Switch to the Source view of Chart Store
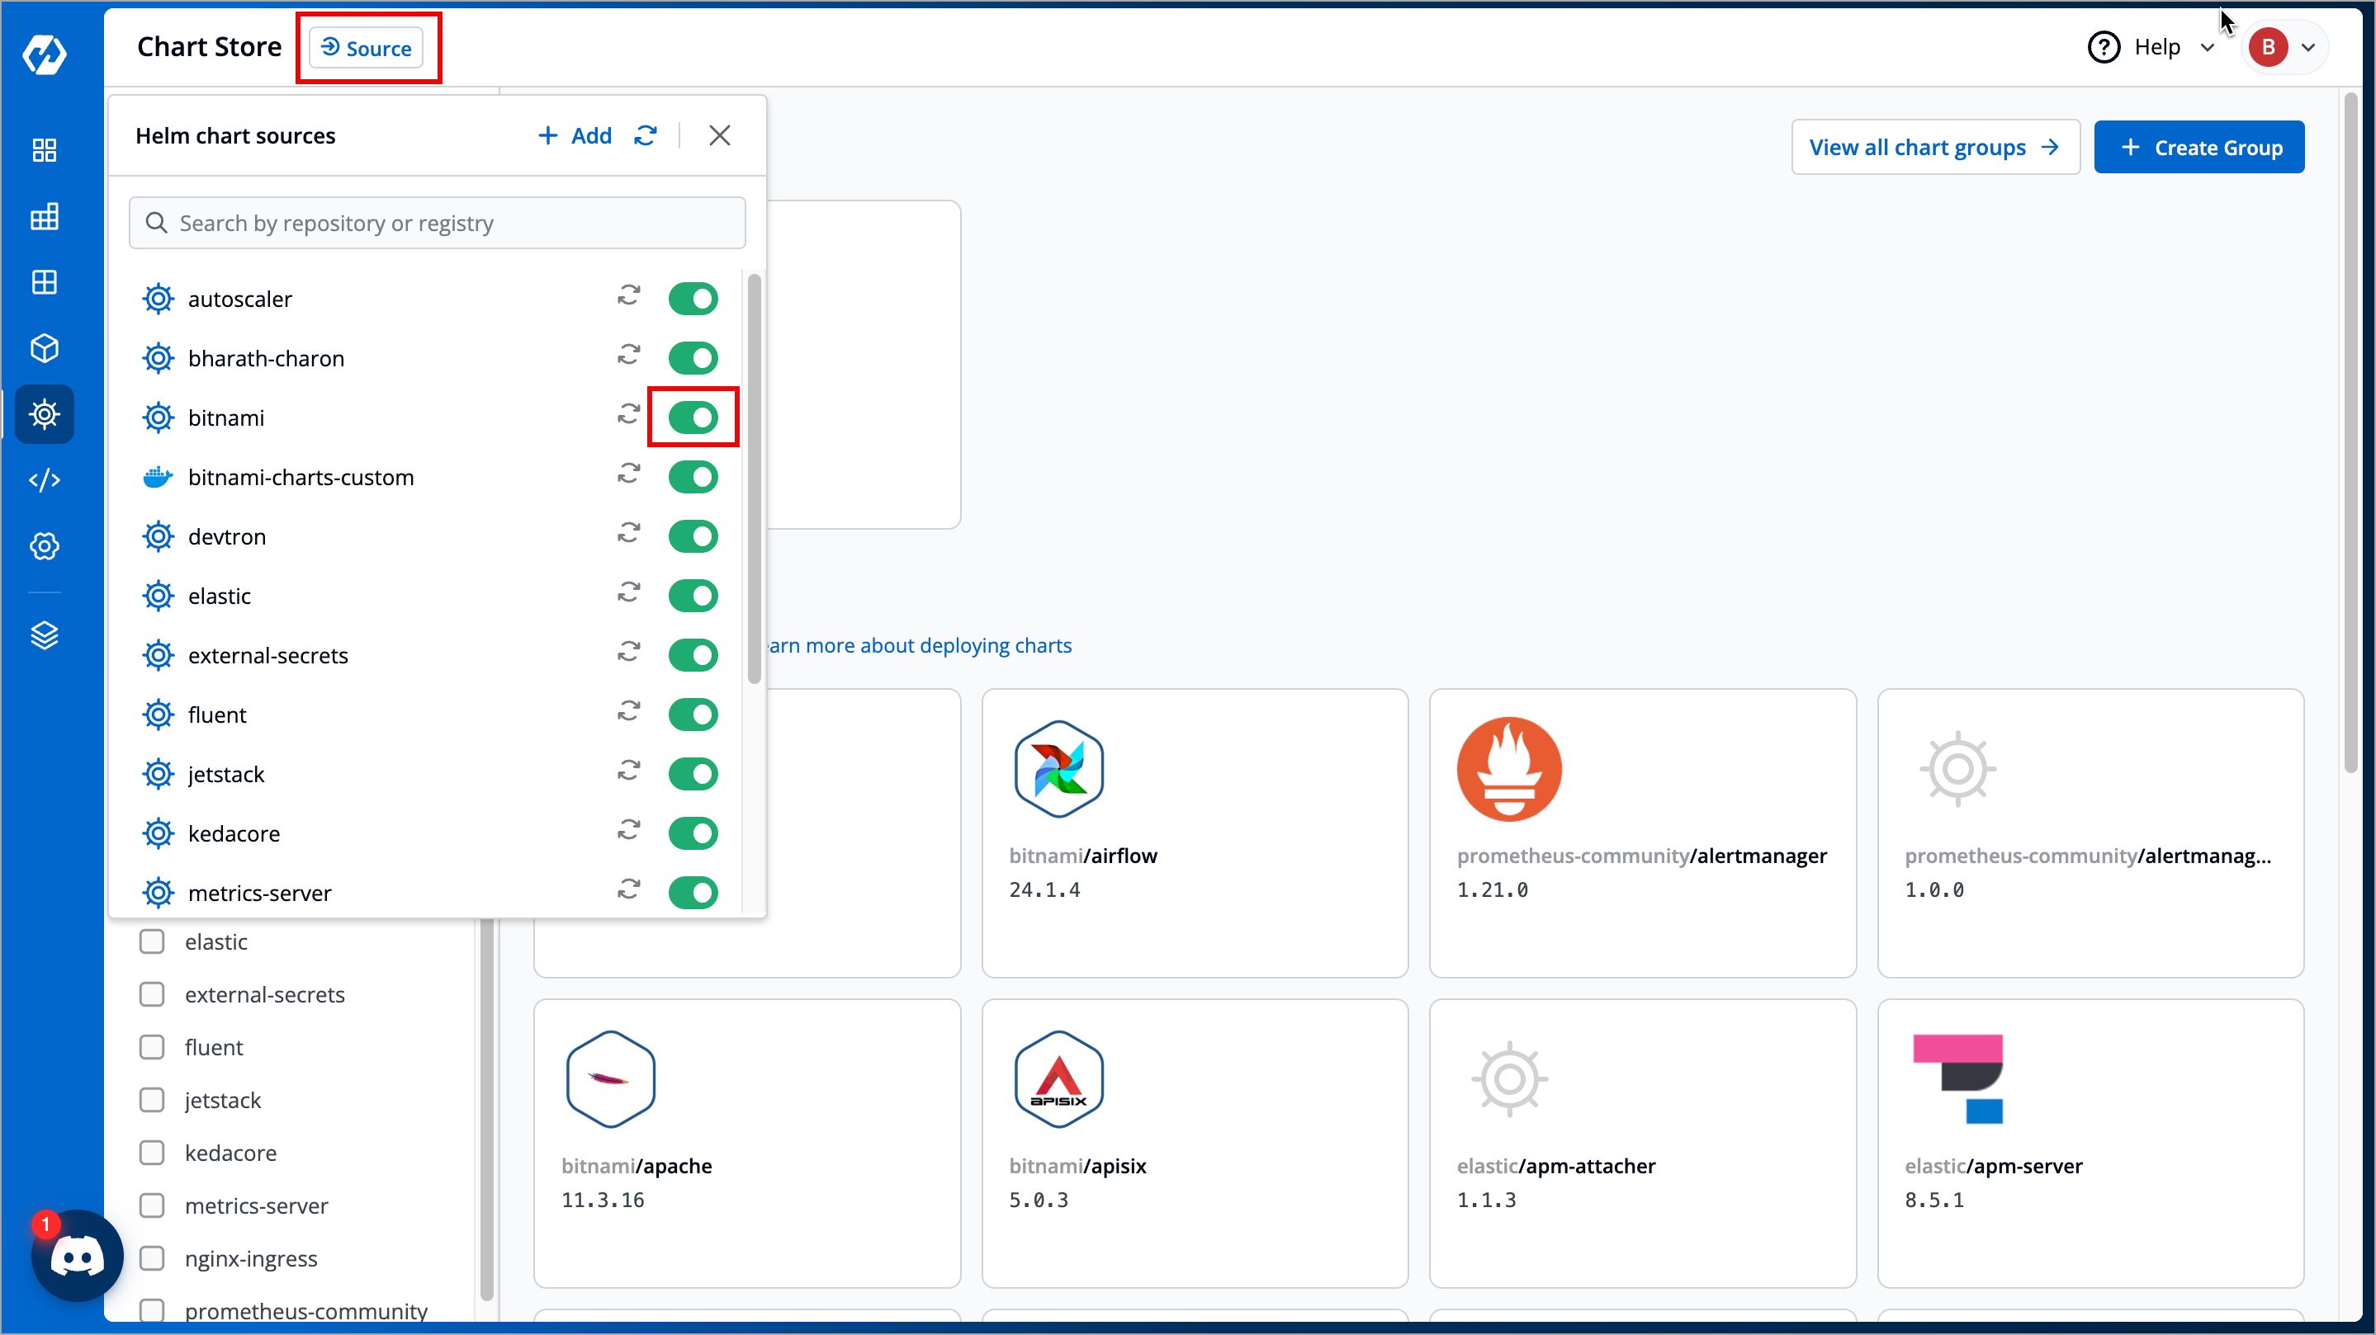 tap(367, 48)
